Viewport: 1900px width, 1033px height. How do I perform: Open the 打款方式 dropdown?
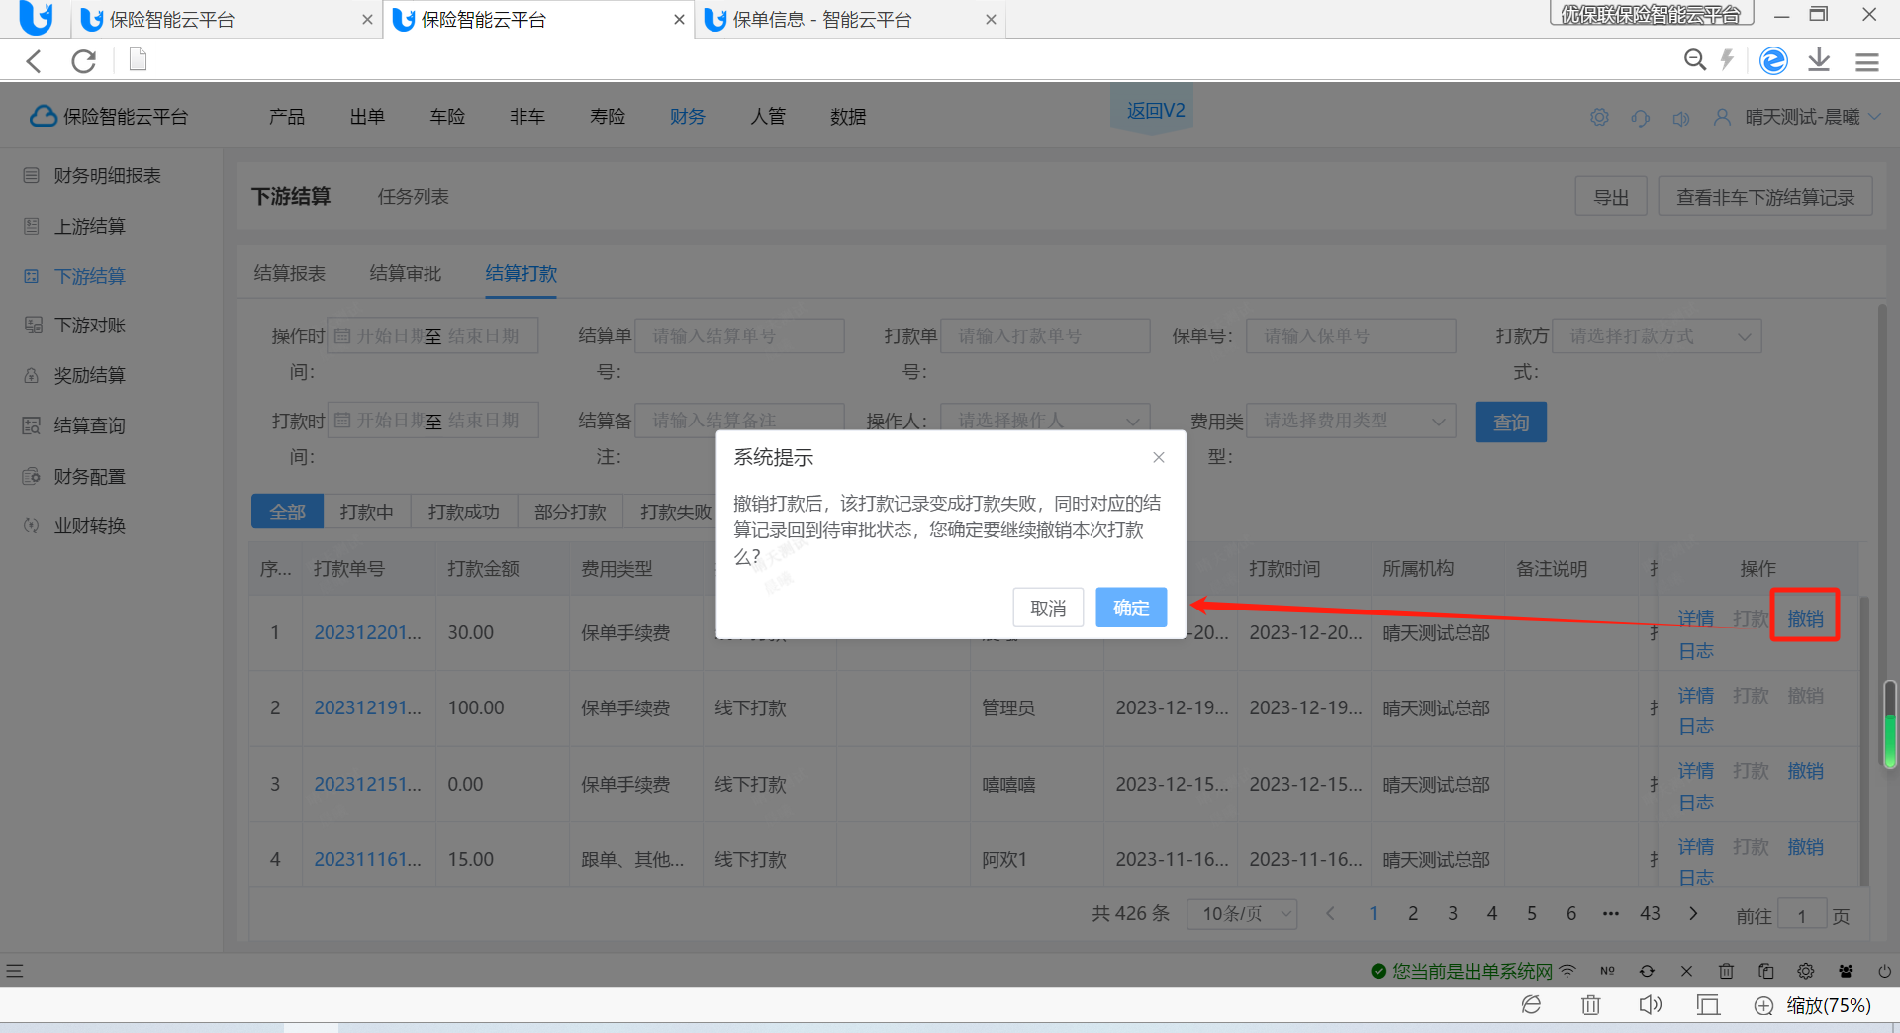click(x=1658, y=336)
